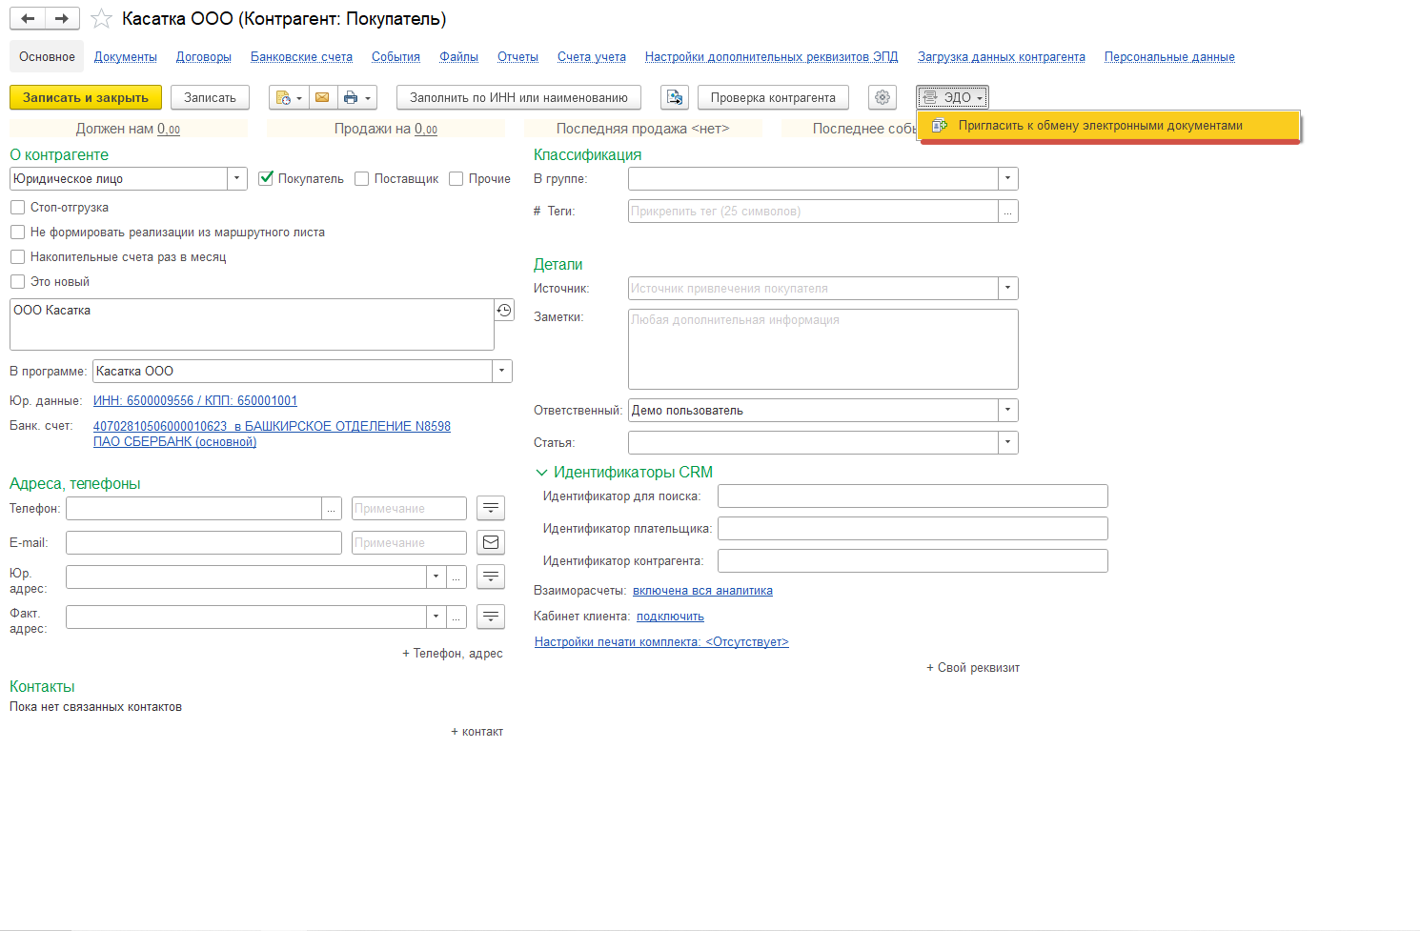Open the В группе dropdown

(x=1008, y=179)
